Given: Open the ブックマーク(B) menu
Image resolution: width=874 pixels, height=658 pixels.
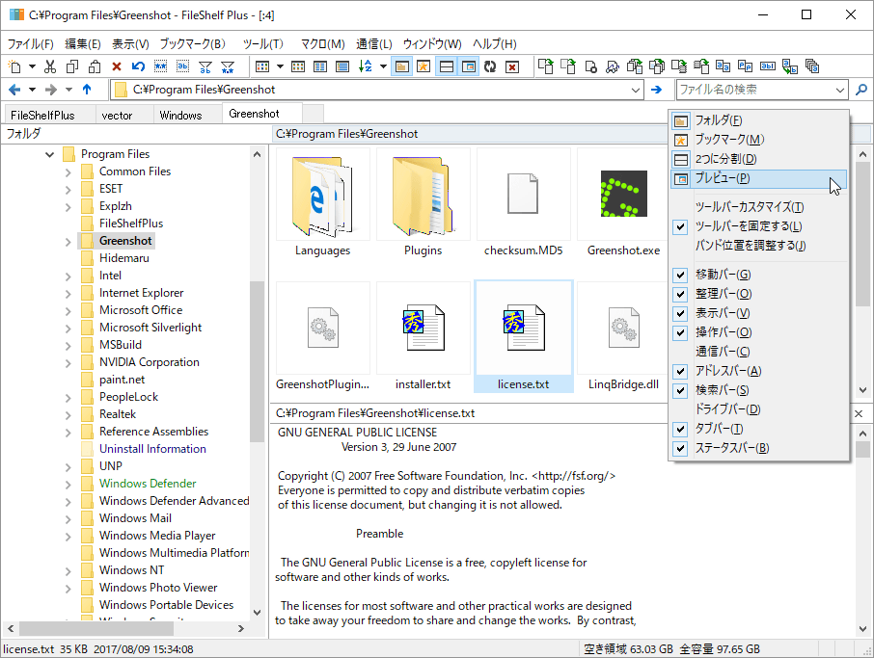Looking at the screenshot, I should point(193,44).
